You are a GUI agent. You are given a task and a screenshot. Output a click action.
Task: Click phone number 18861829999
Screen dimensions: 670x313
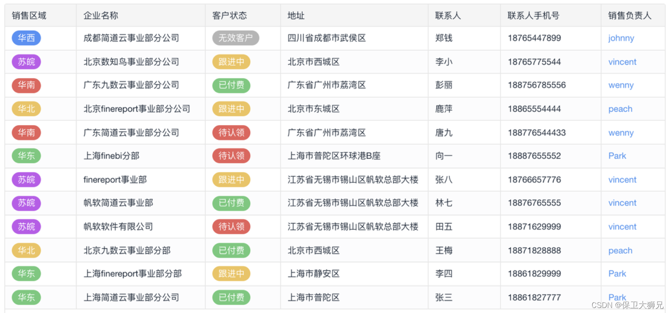pyautogui.click(x=534, y=274)
